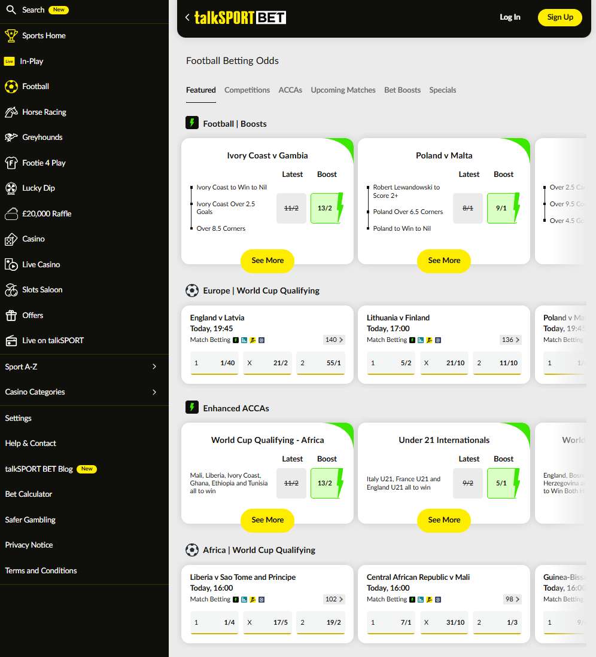This screenshot has width=596, height=657.
Task: Click the Football Boosts lightning icon
Action: [192, 123]
